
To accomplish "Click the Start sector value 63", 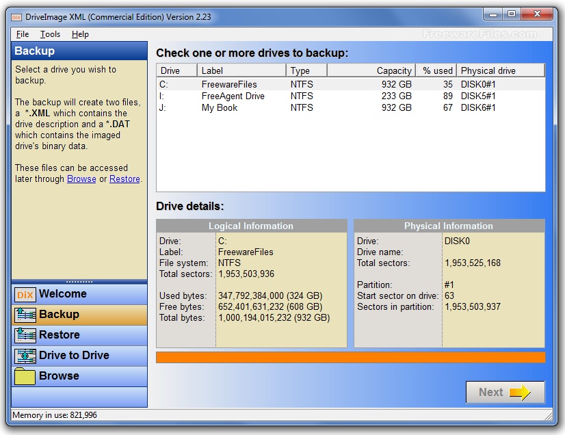I will (x=449, y=296).
